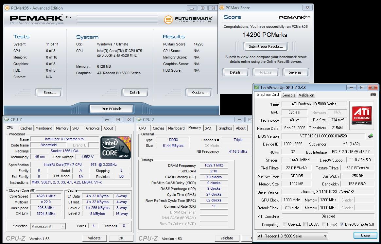Click the Device ID 1002 - 6899 field
Image resolution: width=381 pixels, height=244 pixels.
293,144
